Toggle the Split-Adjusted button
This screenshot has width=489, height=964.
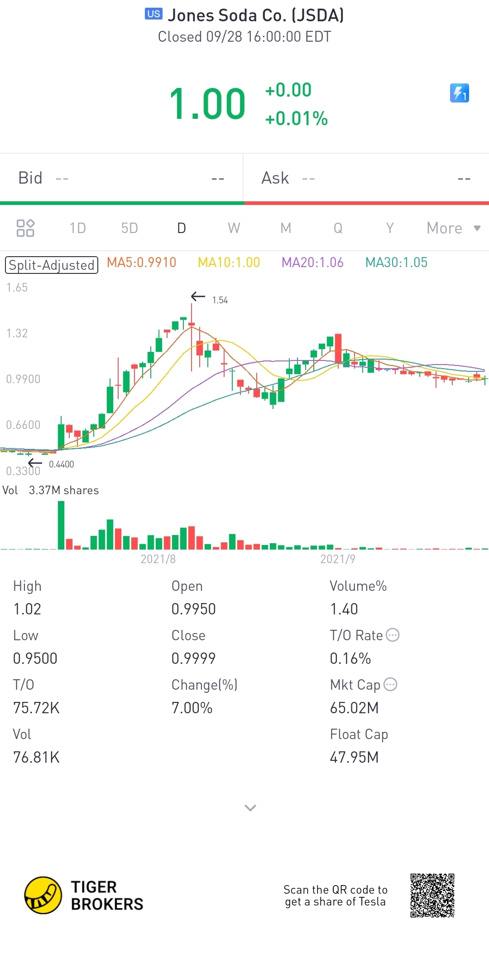[x=51, y=265]
